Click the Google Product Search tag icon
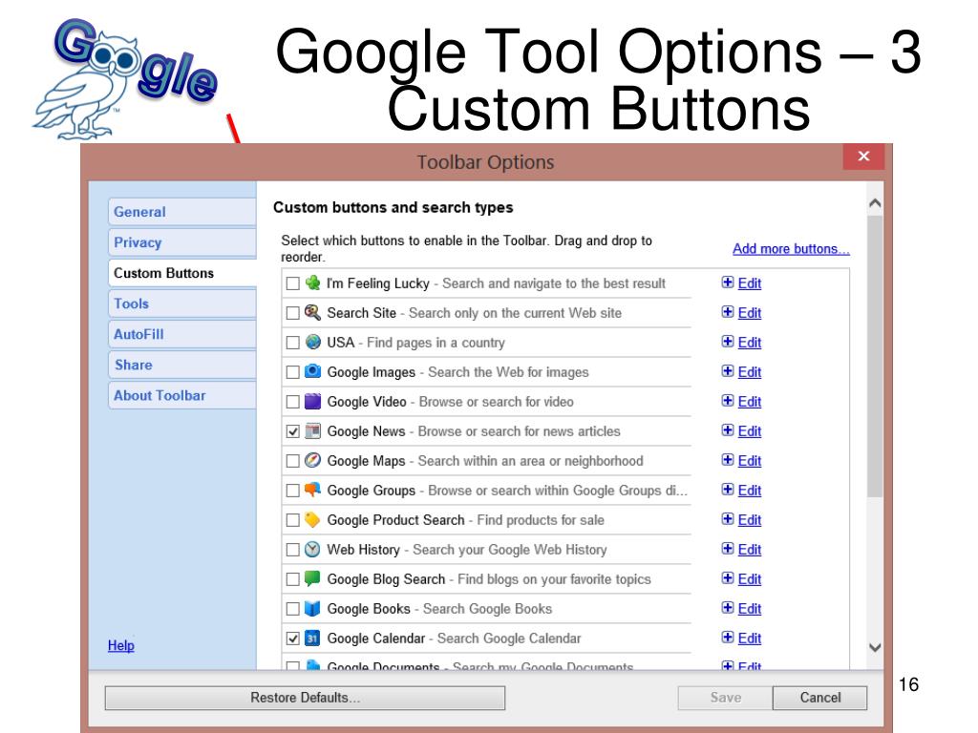This screenshot has width=978, height=733. pyautogui.click(x=312, y=520)
